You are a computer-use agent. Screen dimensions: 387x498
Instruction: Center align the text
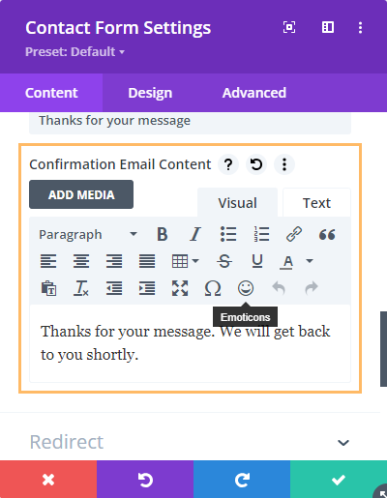(x=81, y=261)
